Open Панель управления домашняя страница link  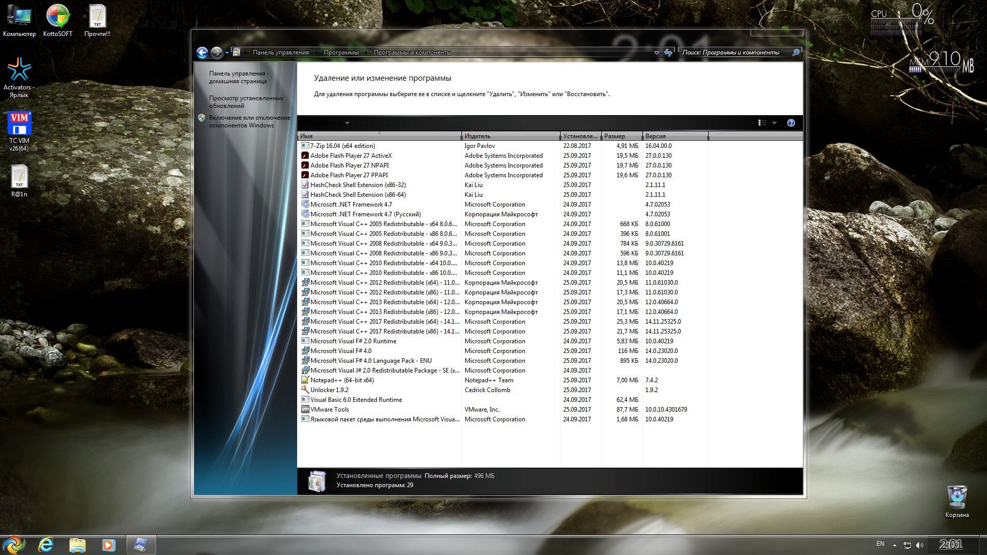(239, 77)
